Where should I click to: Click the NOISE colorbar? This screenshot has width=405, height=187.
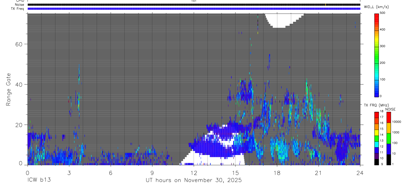389,138
